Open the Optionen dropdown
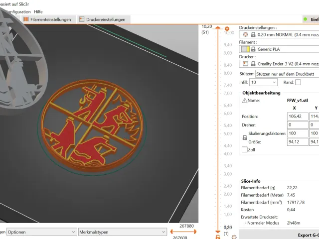Screen dimensions: 319x239 (x=42, y=232)
